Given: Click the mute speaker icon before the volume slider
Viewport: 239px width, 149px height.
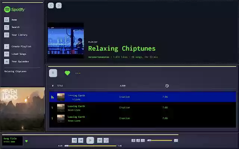Looking at the screenshot, I should [x=143, y=140].
